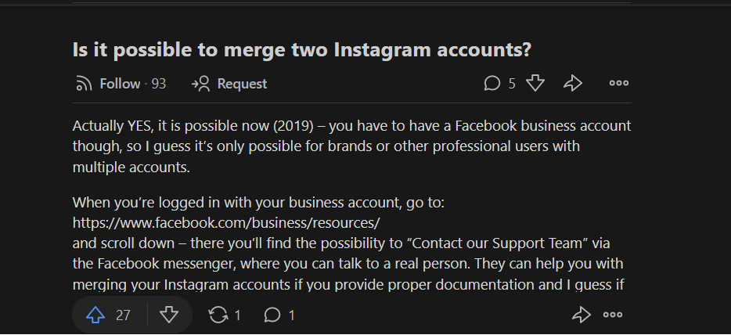Share the answer using the bottom arrow icon

point(582,315)
